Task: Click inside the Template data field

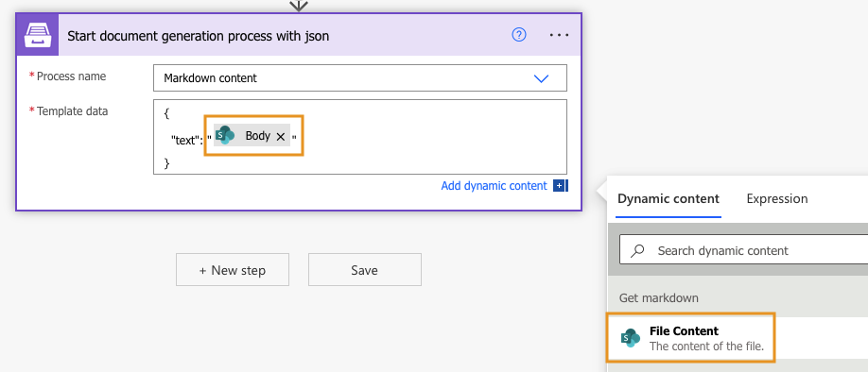Action: 360,137
